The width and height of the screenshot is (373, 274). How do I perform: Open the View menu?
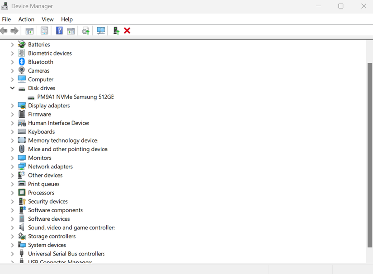tap(47, 19)
